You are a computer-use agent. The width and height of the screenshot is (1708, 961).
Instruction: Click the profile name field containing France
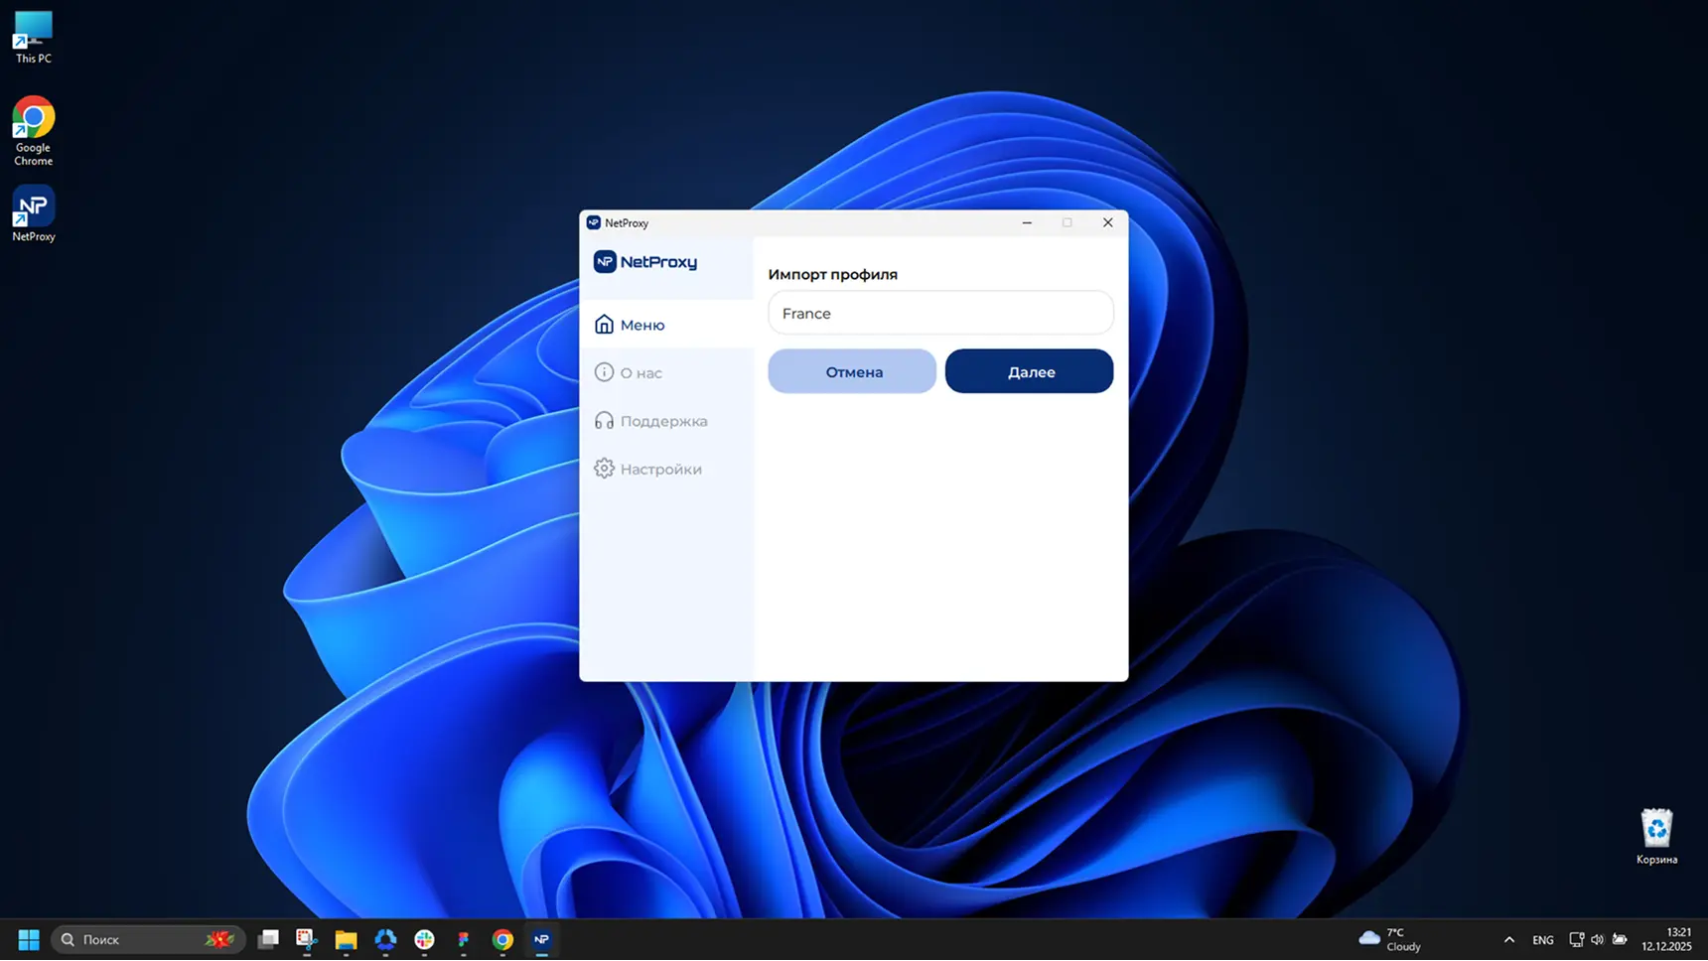tap(939, 314)
